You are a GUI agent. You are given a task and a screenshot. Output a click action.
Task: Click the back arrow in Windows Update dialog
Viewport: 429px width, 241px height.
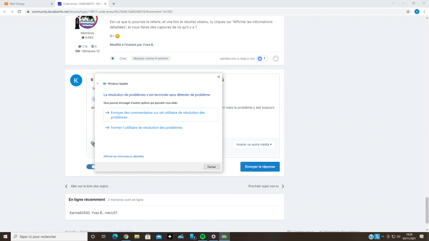click(x=98, y=83)
